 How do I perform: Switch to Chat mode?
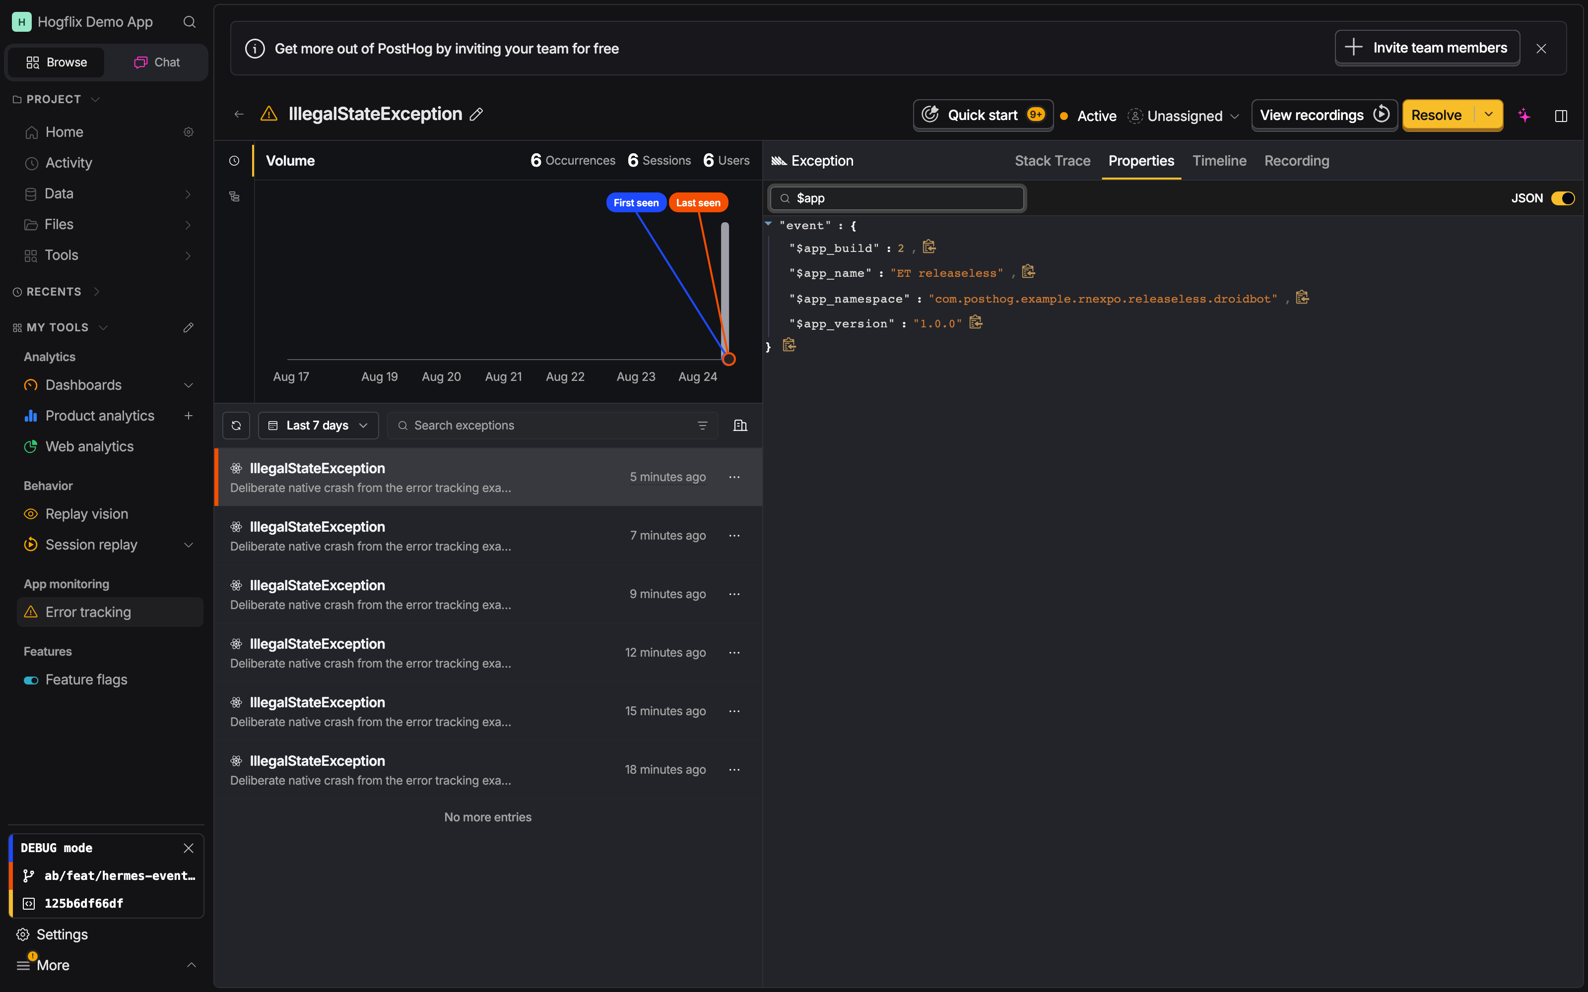[157, 62]
